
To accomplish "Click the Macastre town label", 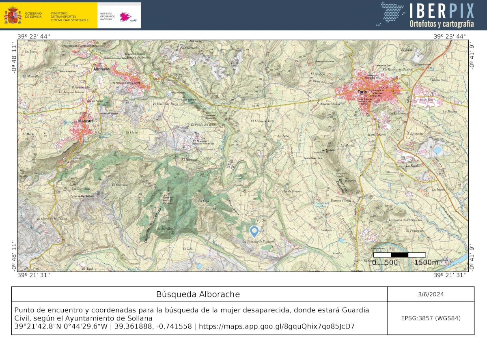I will [x=86, y=121].
